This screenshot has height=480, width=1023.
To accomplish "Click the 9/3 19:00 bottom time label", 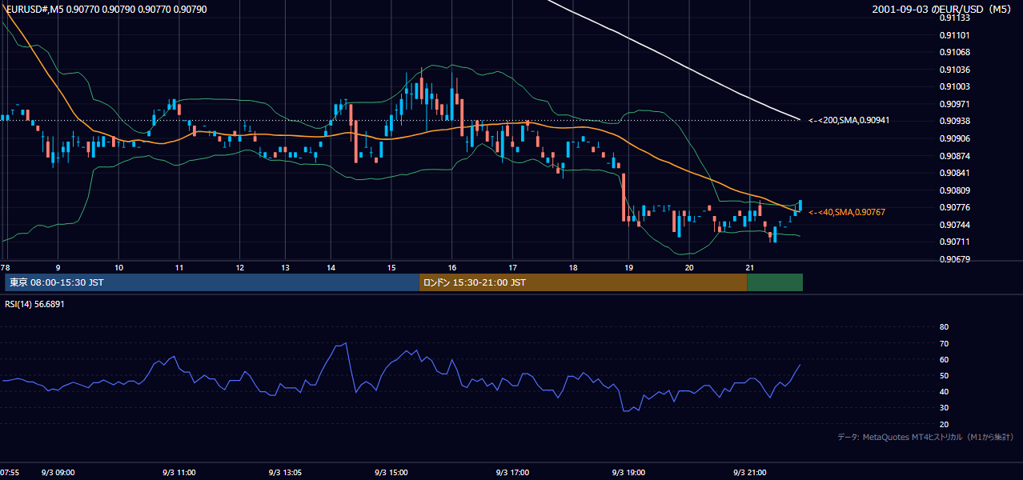I will pos(628,473).
